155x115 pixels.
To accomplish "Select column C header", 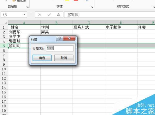I will point(89,23).
